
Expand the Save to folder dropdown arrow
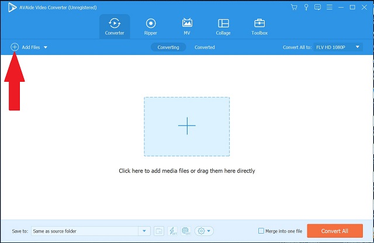144,231
